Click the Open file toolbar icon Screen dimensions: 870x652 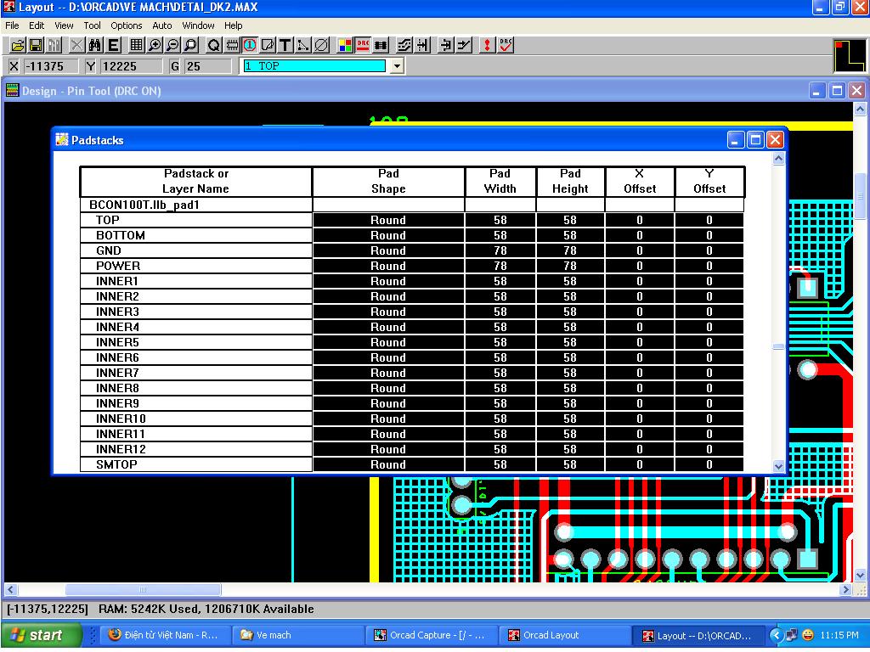[x=18, y=46]
